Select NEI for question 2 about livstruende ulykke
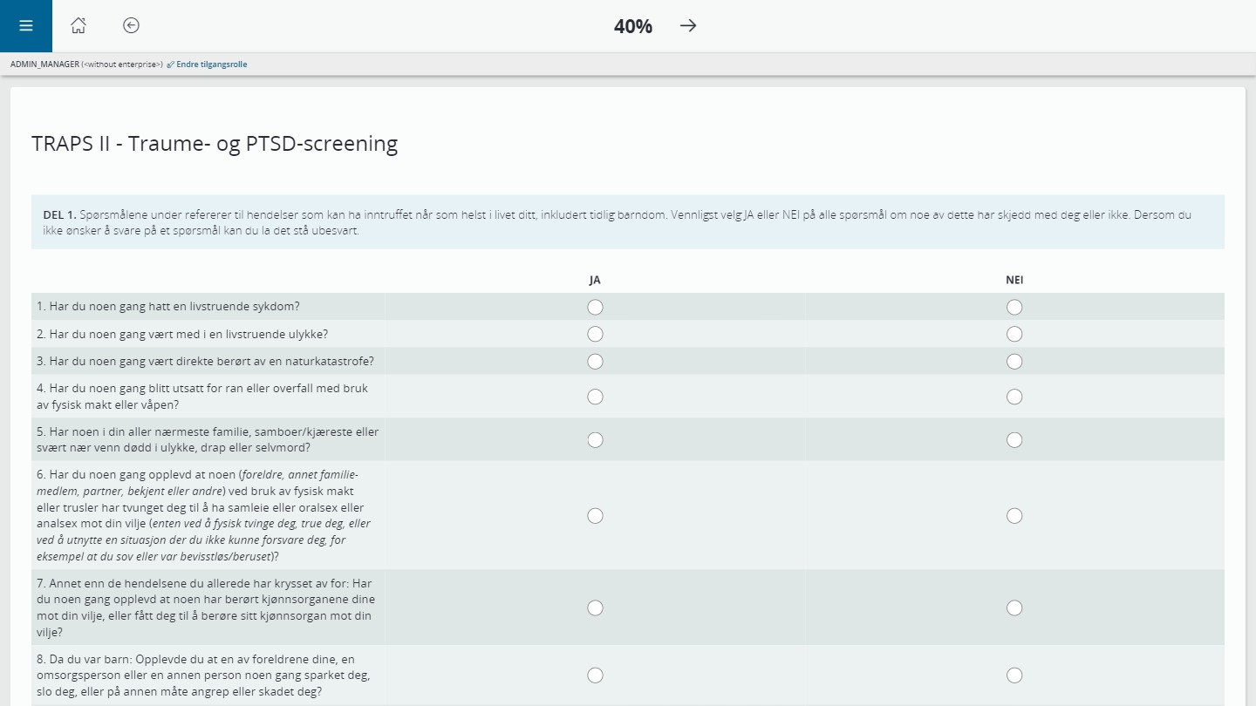The width and height of the screenshot is (1256, 706). 1014,334
